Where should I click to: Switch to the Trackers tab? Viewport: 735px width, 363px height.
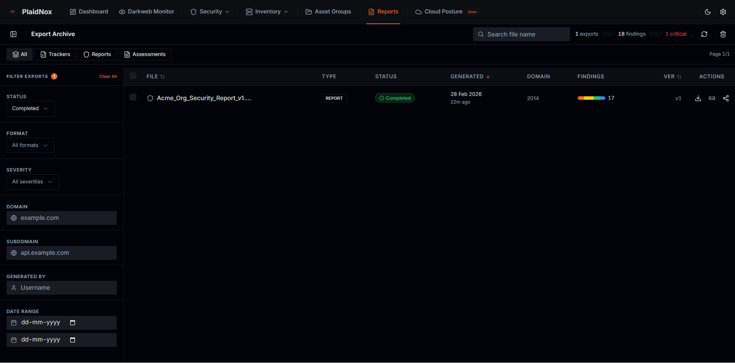point(55,54)
